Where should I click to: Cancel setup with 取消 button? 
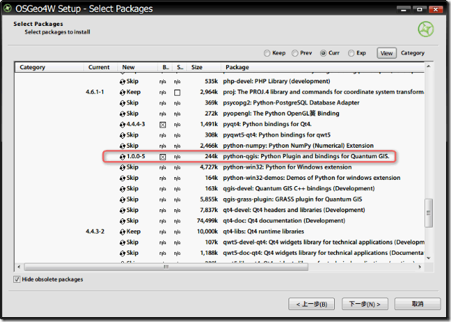click(x=417, y=304)
